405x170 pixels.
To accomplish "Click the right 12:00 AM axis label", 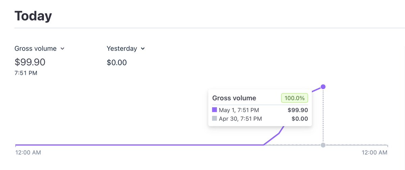I will click(x=375, y=152).
